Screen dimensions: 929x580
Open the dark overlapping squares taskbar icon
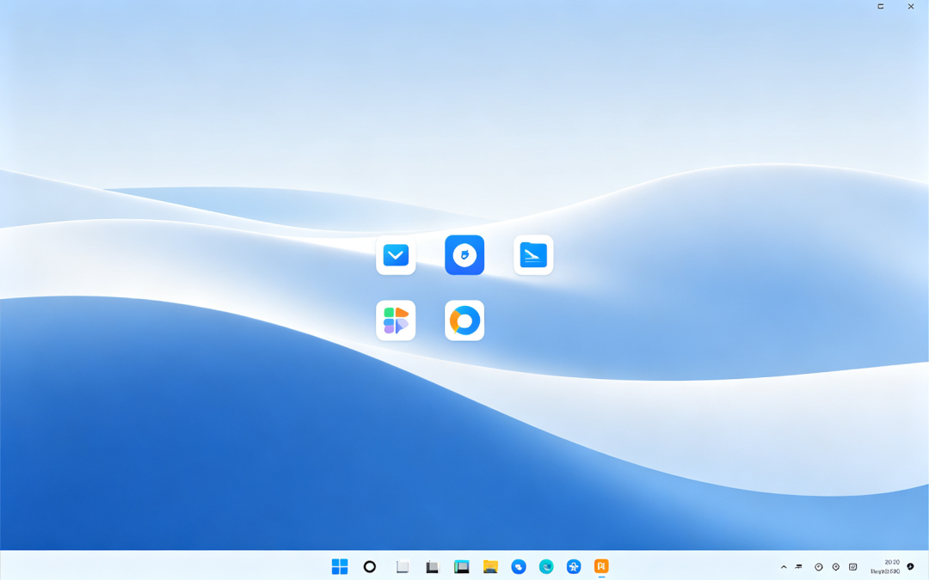point(432,567)
